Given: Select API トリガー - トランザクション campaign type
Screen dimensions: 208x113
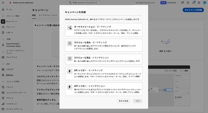Looking at the screenshot, I should (x=104, y=89).
